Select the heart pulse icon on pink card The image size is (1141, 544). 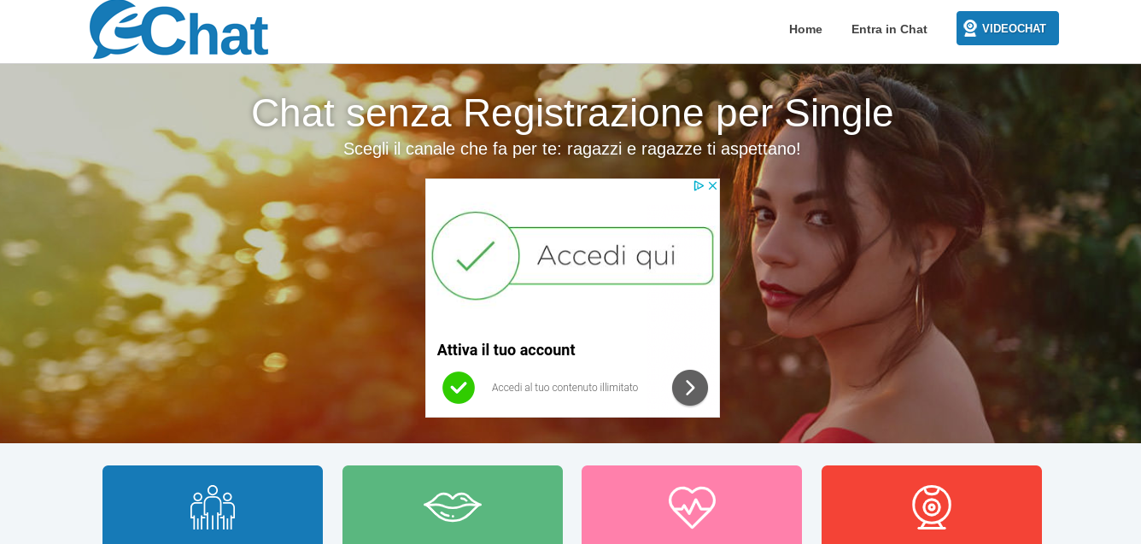(x=692, y=507)
